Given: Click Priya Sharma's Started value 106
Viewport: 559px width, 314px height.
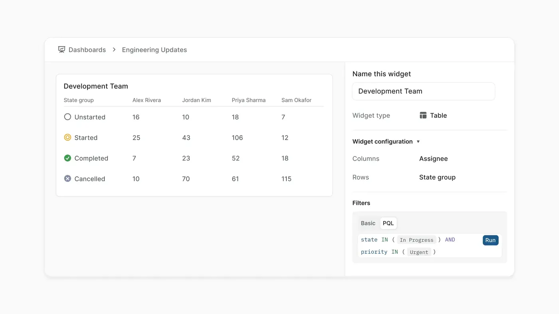Looking at the screenshot, I should click(237, 138).
